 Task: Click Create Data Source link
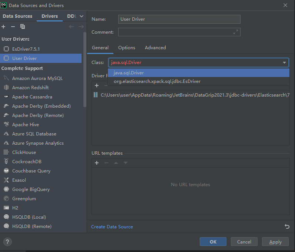112,227
